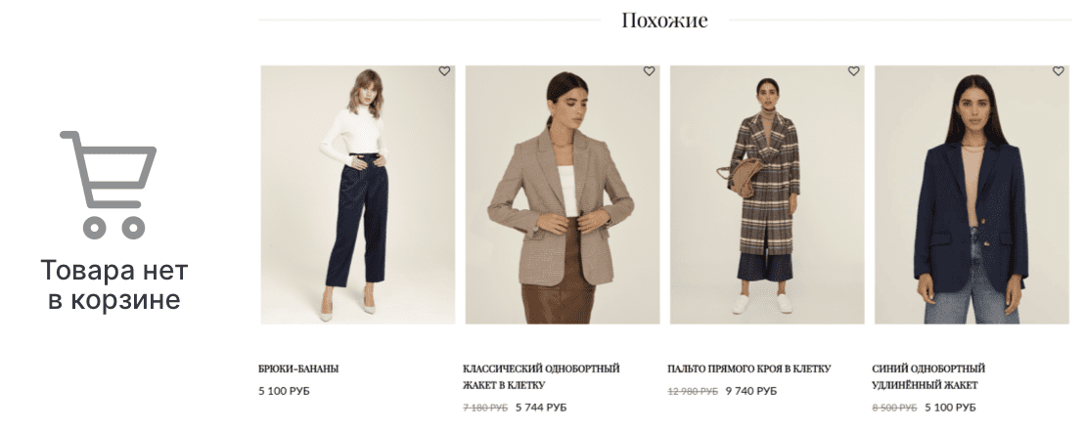View the plaid straight-cut coat image
The height and width of the screenshot is (432, 1086).
point(767,194)
